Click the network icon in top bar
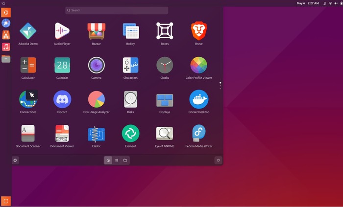 pos(331,3)
